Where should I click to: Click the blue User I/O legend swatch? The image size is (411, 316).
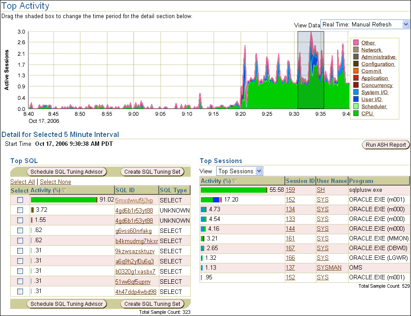(355, 99)
